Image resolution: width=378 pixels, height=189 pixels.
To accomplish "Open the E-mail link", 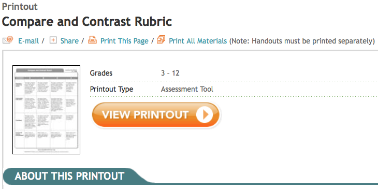I will pyautogui.click(x=28, y=41).
